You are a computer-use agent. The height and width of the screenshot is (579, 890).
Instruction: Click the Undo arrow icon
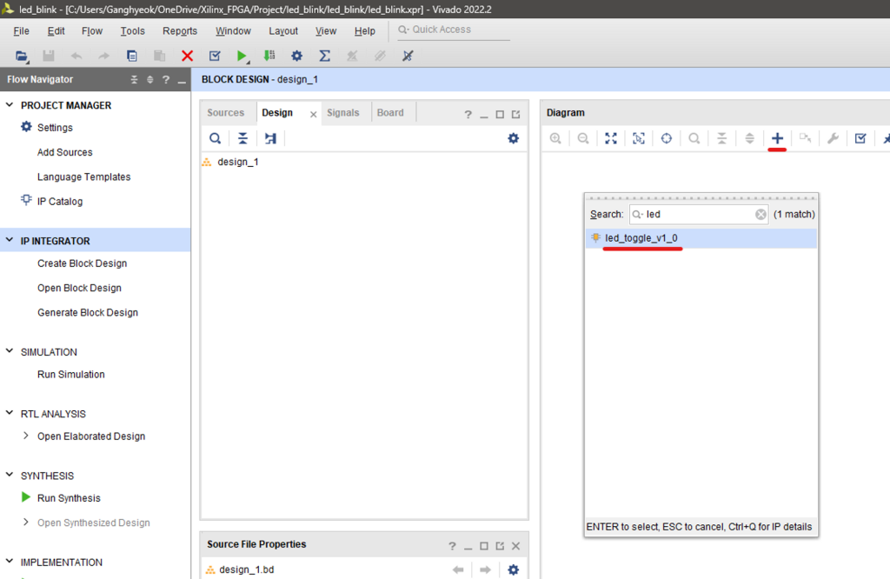click(76, 56)
